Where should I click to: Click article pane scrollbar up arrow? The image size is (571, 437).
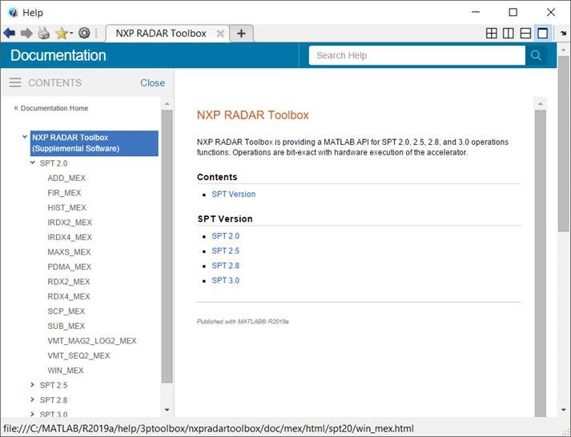[541, 104]
